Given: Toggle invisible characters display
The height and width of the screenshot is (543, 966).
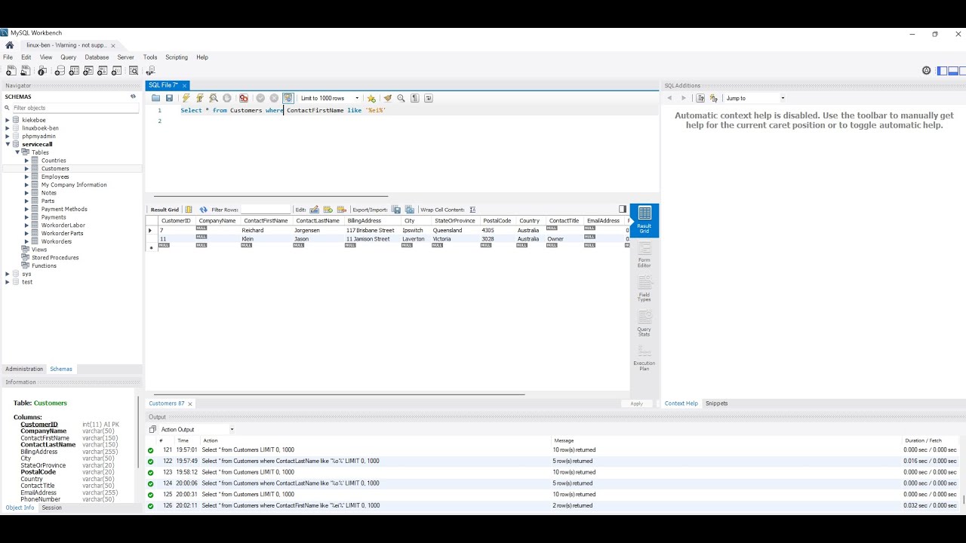Looking at the screenshot, I should (414, 98).
